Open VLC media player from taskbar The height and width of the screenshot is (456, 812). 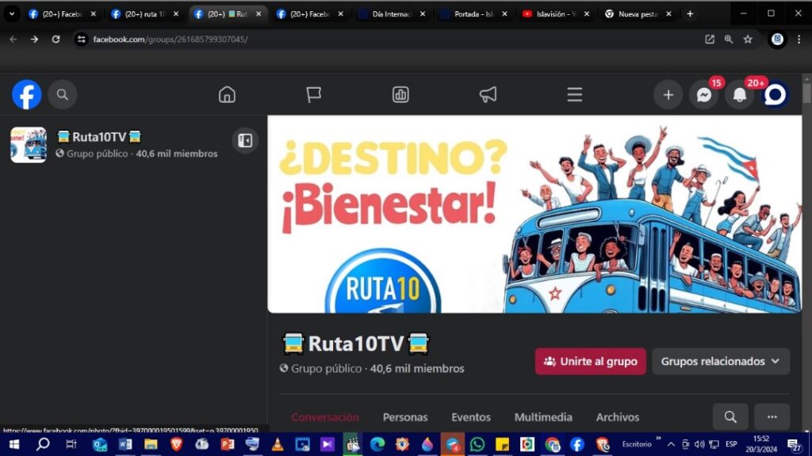tap(277, 444)
